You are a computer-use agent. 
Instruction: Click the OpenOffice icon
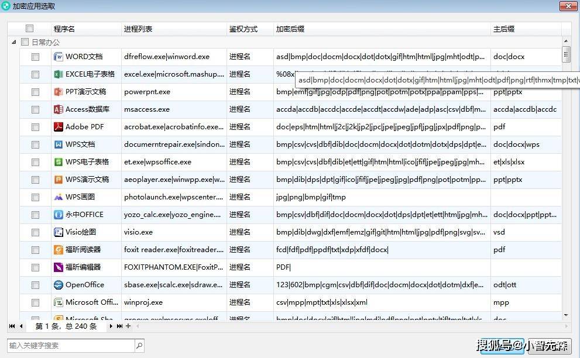58,285
